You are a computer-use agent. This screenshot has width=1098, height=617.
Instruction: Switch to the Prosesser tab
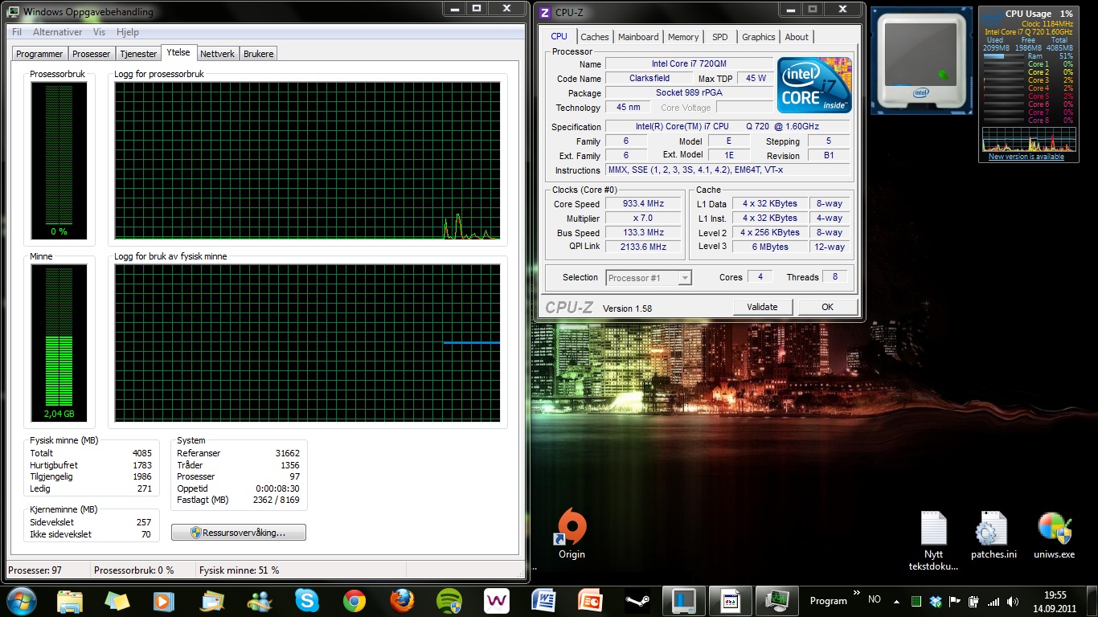[x=91, y=54]
